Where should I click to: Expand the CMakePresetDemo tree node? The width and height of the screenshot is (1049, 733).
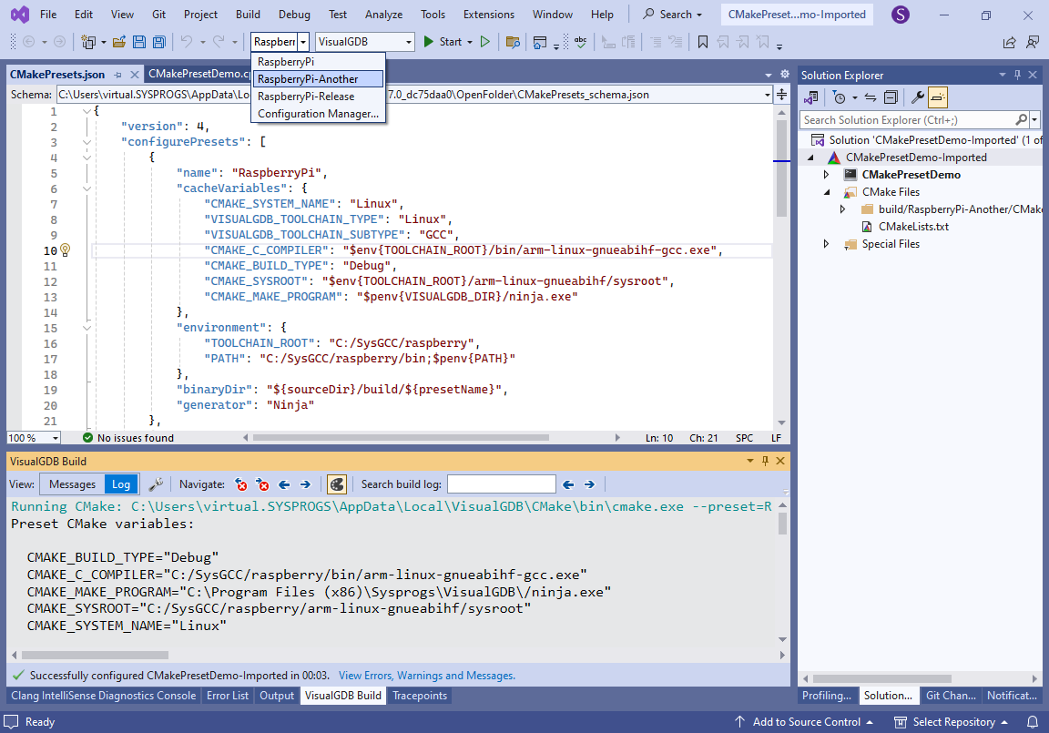click(x=826, y=175)
